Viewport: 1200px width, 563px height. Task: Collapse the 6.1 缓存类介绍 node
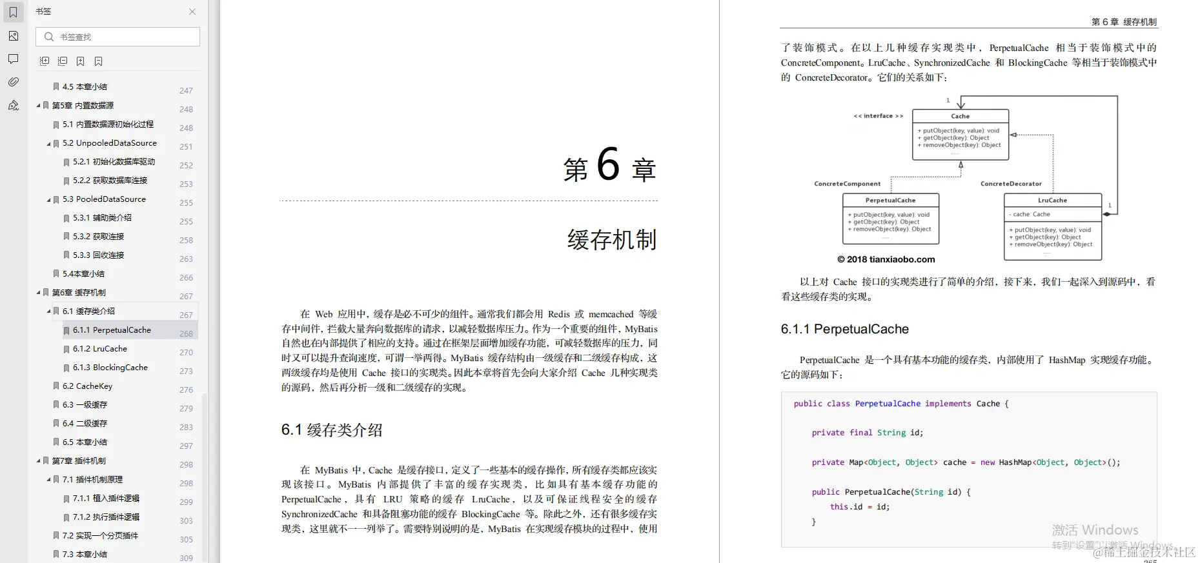tap(48, 311)
